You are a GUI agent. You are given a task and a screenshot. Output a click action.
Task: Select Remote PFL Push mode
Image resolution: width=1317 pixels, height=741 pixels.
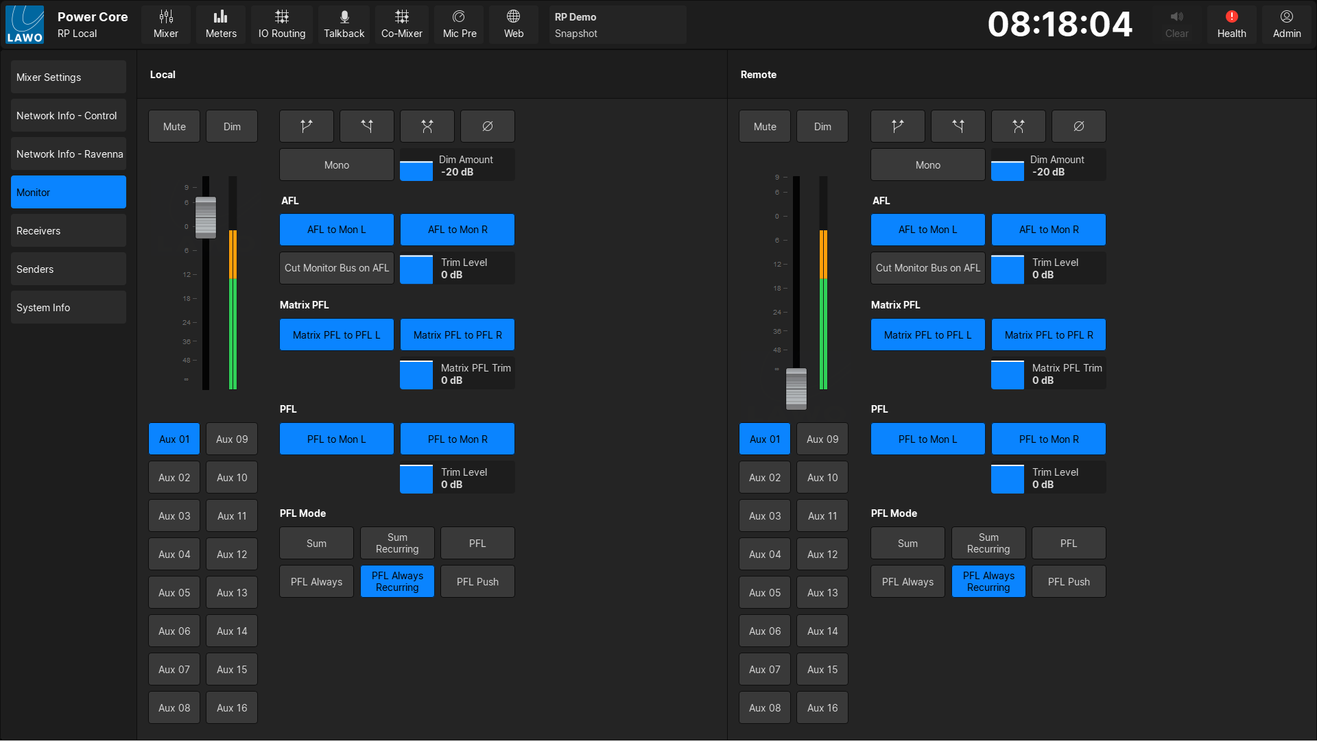(x=1068, y=581)
